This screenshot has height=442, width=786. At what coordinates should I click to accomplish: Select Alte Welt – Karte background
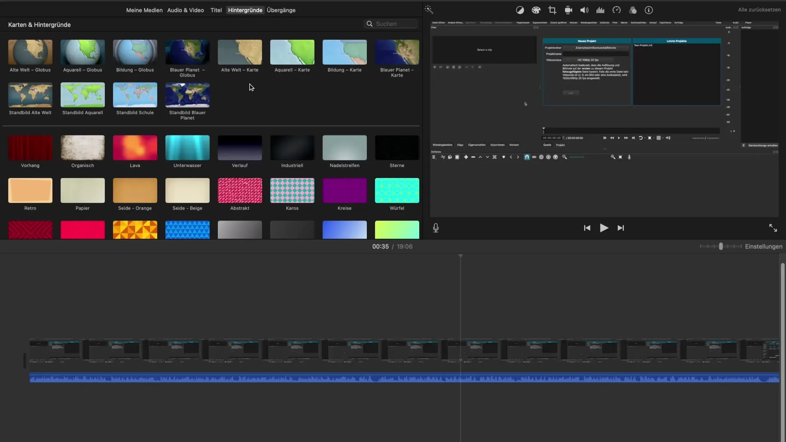click(x=240, y=52)
